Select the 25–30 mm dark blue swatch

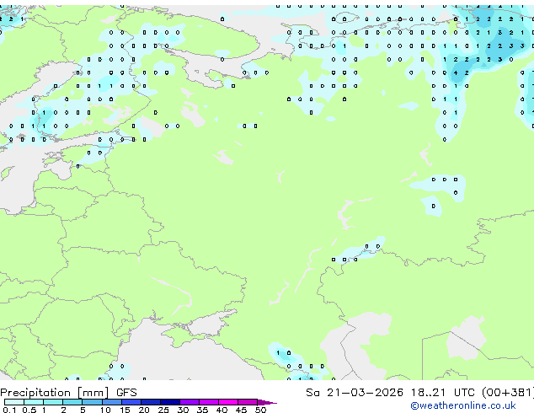(x=170, y=402)
